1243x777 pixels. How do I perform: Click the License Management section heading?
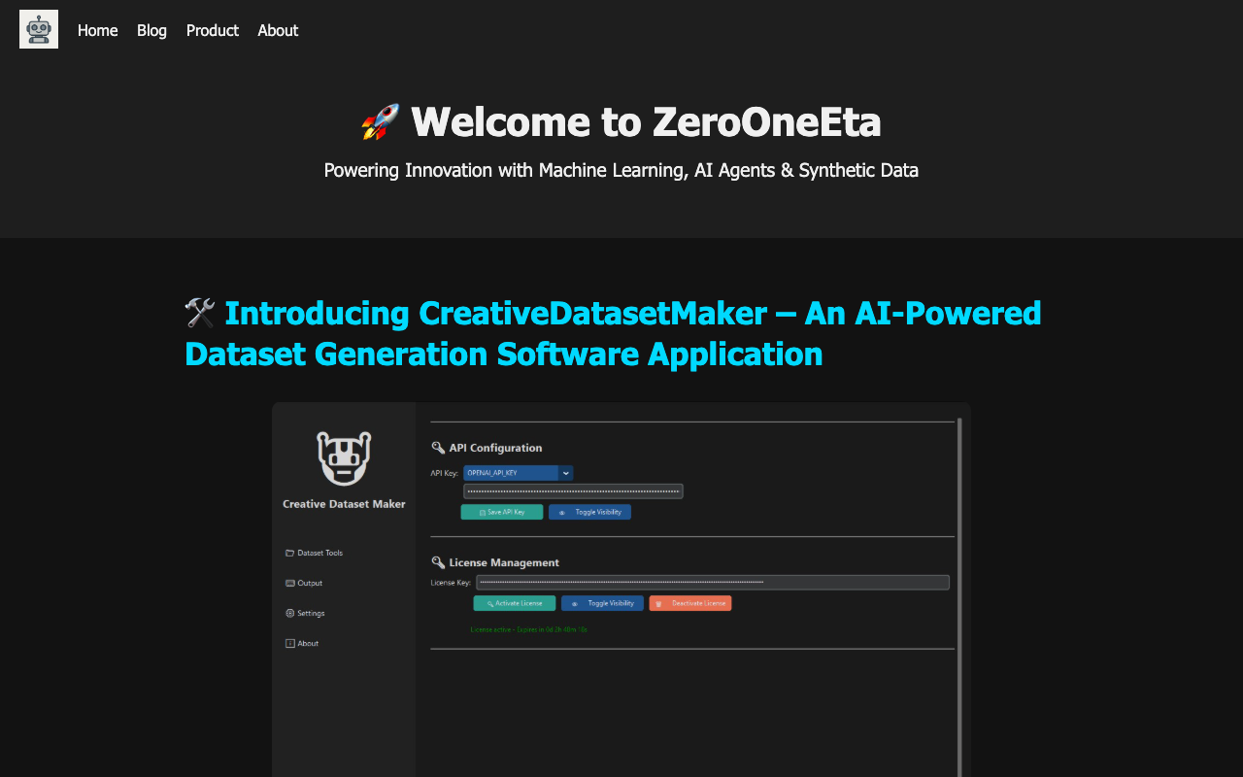(495, 562)
